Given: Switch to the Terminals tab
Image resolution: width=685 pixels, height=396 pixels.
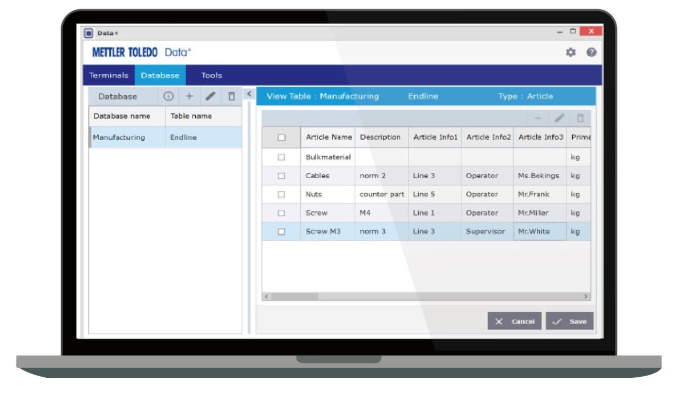Looking at the screenshot, I should [109, 75].
